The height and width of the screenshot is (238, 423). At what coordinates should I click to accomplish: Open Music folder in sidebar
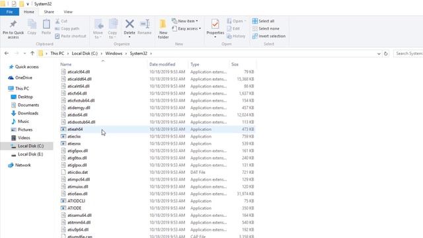tap(23, 122)
